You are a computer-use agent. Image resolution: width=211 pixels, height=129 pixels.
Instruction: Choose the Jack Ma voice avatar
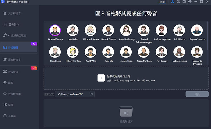[x=108, y=52]
